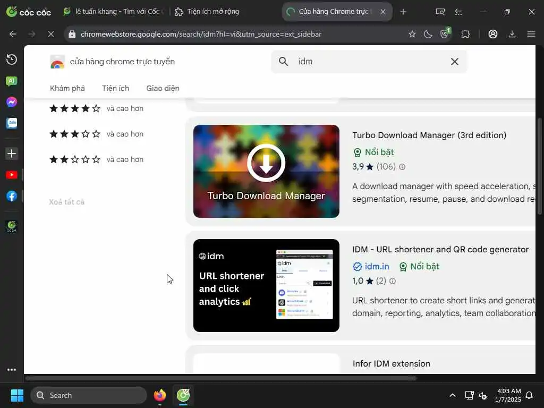Go forward to the next page
This screenshot has height=408, width=544.
pos(32,34)
